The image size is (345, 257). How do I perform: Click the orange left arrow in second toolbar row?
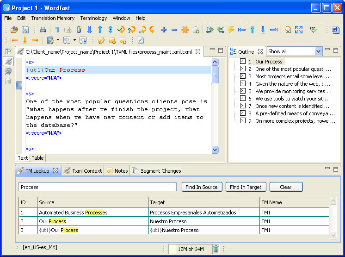pyautogui.click(x=14, y=40)
